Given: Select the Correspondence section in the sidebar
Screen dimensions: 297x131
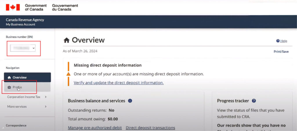Looking at the screenshot, I should coord(16,126).
